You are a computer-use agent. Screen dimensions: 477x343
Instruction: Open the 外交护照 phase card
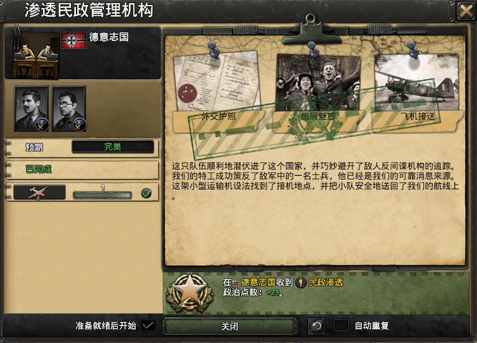tap(218, 93)
